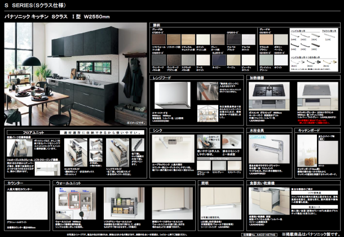The image size is (344, 237).
Task: Open the main black kitchen room photo
Action: tap(76, 74)
